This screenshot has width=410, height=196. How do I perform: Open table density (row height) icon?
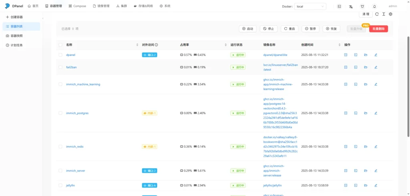coord(384,14)
